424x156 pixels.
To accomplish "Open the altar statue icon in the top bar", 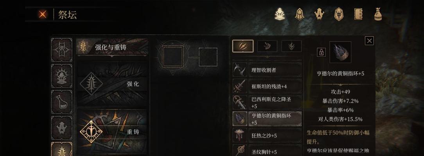I will click(x=280, y=14).
